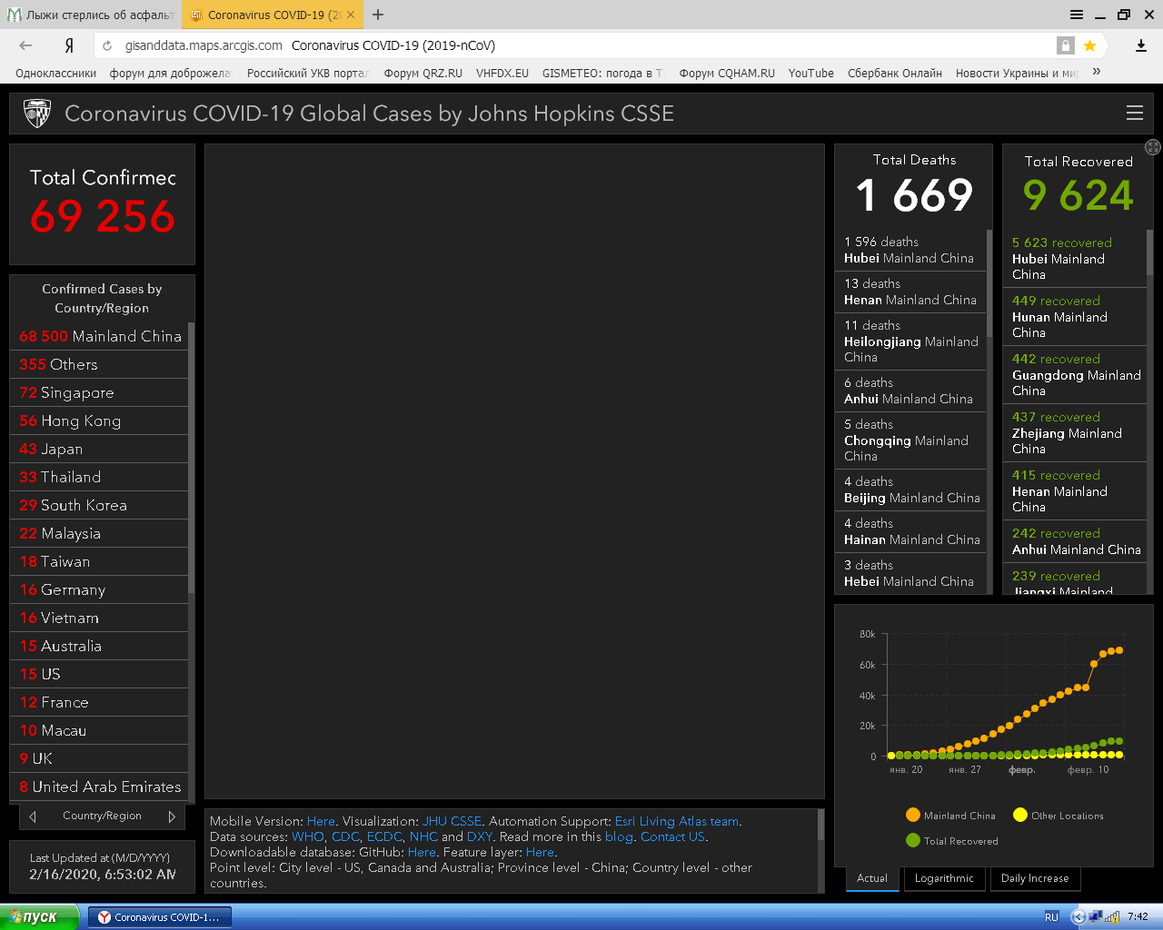Click the JHU CSSE link

pyautogui.click(x=452, y=821)
